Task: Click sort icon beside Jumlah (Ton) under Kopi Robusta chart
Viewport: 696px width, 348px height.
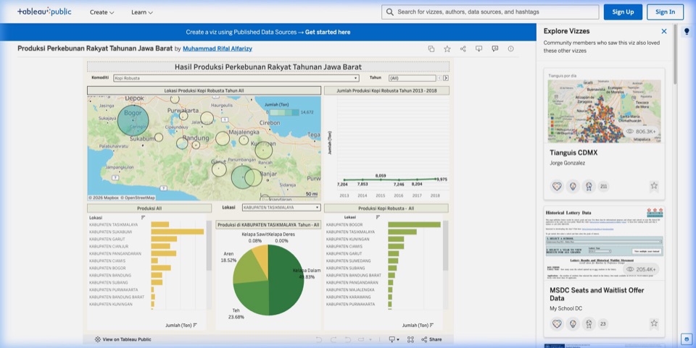Action: coord(432,326)
